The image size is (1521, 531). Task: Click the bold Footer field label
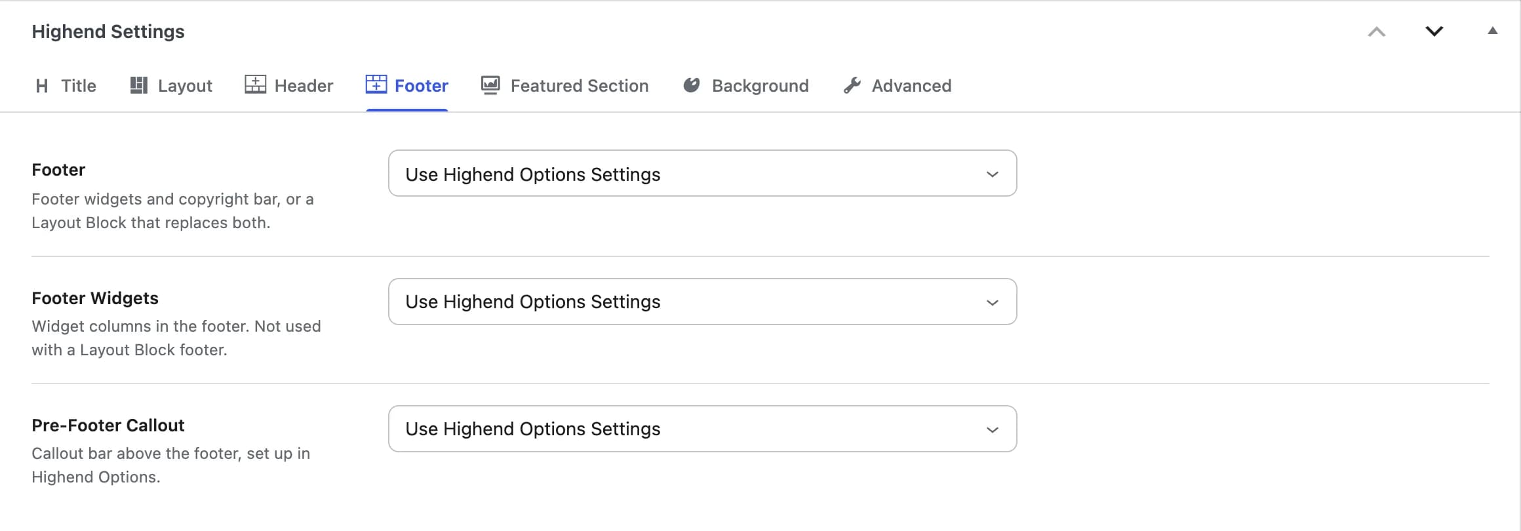(58, 170)
